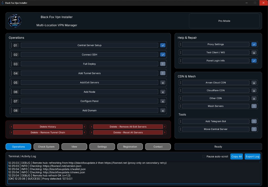Image resolution: width=268 pixels, height=187 pixels.
Task: Close the Black Fox Vpn Installer window
Action: click(264, 3)
